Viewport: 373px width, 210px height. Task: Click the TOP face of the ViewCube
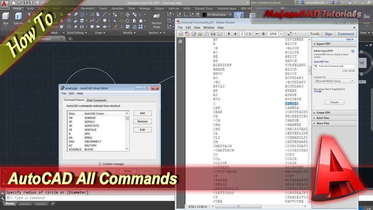pos(361,63)
